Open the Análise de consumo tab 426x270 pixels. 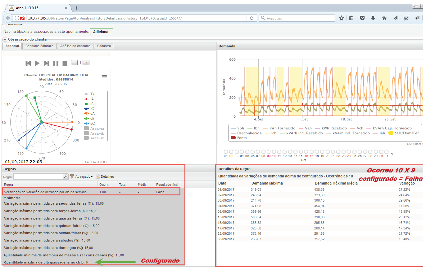(75, 46)
